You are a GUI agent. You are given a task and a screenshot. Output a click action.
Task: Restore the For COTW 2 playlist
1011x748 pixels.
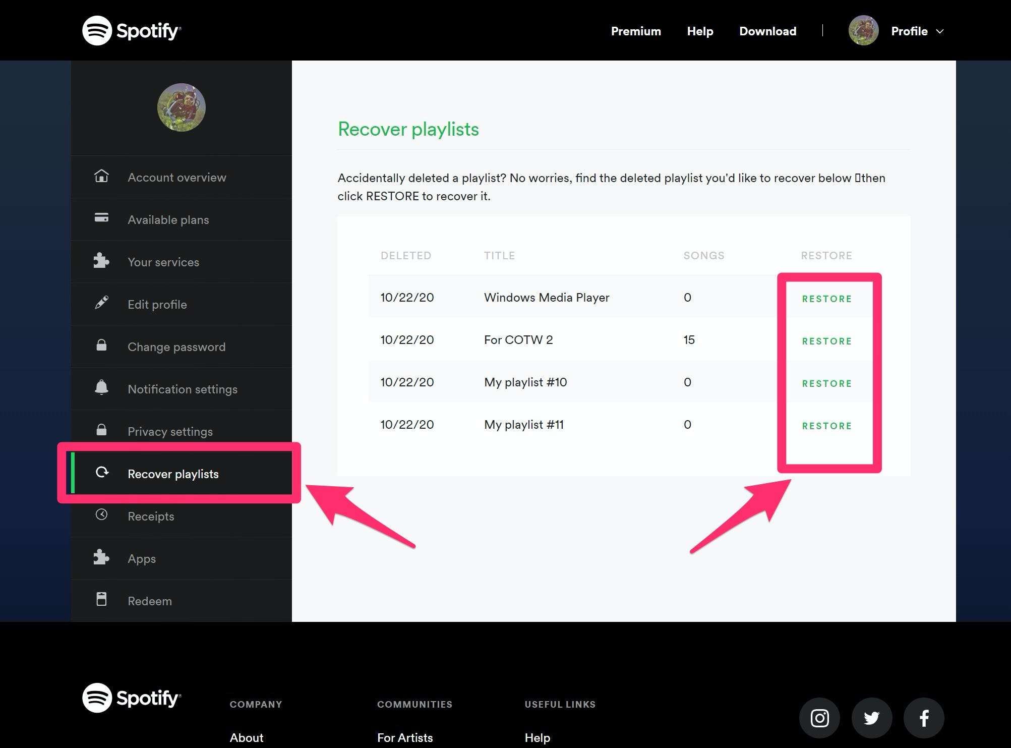point(827,341)
